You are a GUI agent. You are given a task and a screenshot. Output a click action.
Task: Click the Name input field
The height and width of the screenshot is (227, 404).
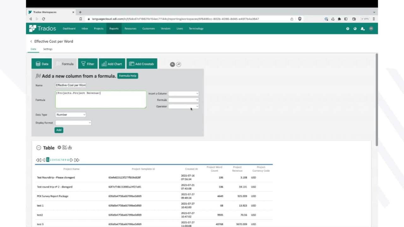[x=71, y=85]
